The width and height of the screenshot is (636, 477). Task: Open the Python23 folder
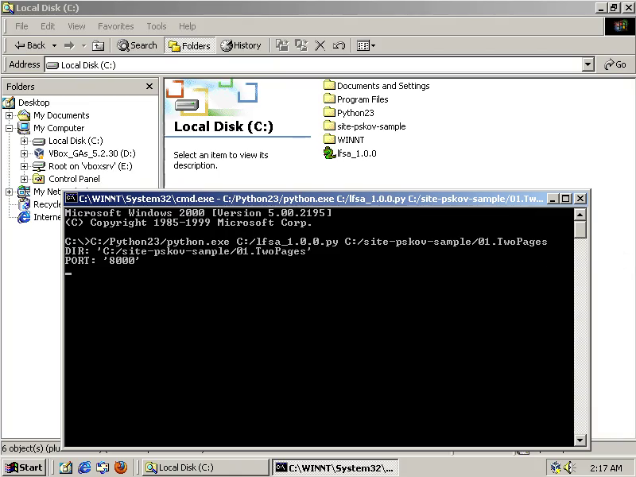(x=355, y=113)
